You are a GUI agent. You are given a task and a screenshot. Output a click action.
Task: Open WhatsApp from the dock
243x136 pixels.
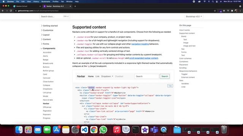[103, 130]
